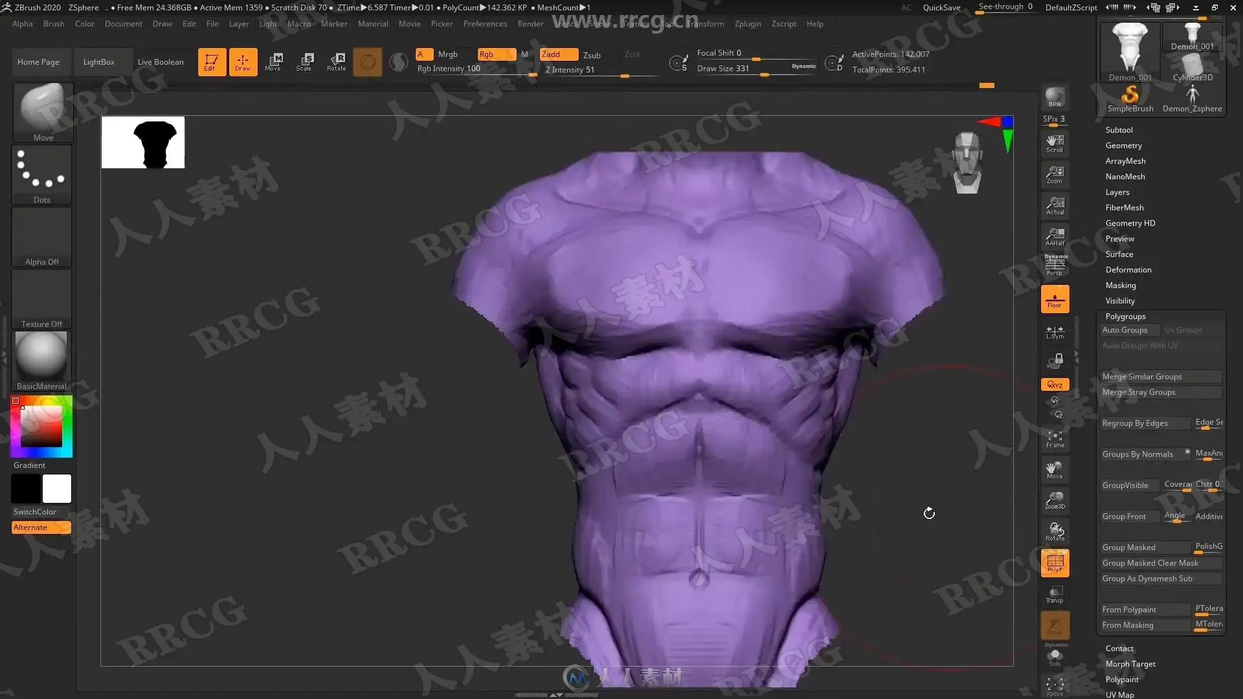Screen dimensions: 1243x699
Task: Expand the Geometry subpalette
Action: point(1123,146)
